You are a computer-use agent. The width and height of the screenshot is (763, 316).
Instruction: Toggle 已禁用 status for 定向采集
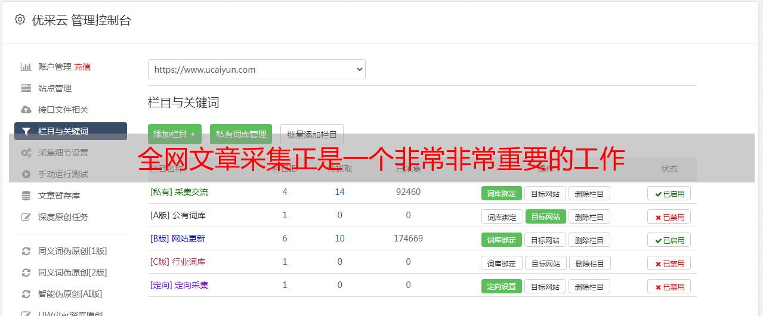(x=669, y=286)
